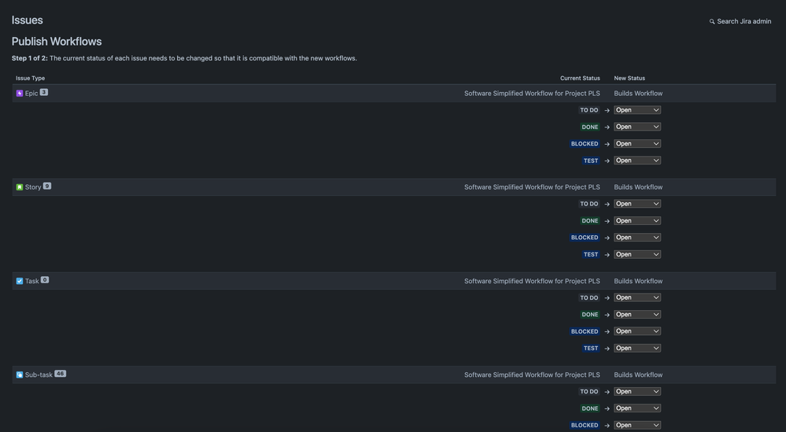Open Task TEST new status dropdown
The height and width of the screenshot is (432, 786).
click(637, 349)
